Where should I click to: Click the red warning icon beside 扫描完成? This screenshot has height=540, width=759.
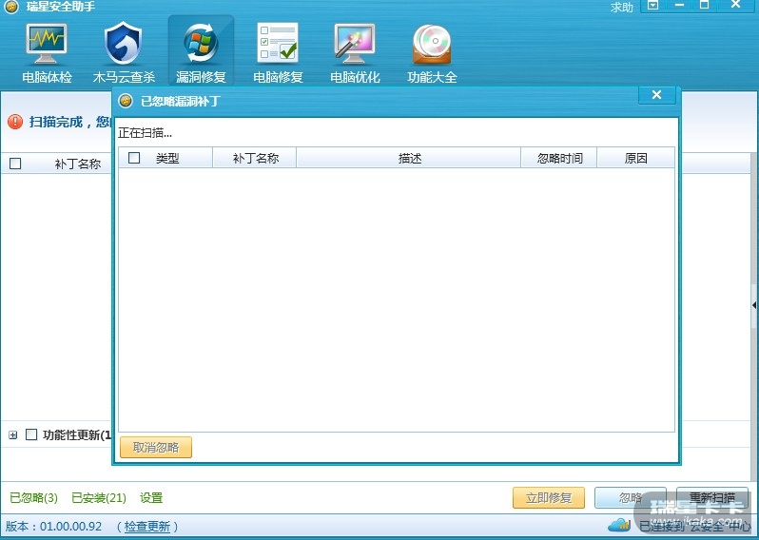point(15,122)
